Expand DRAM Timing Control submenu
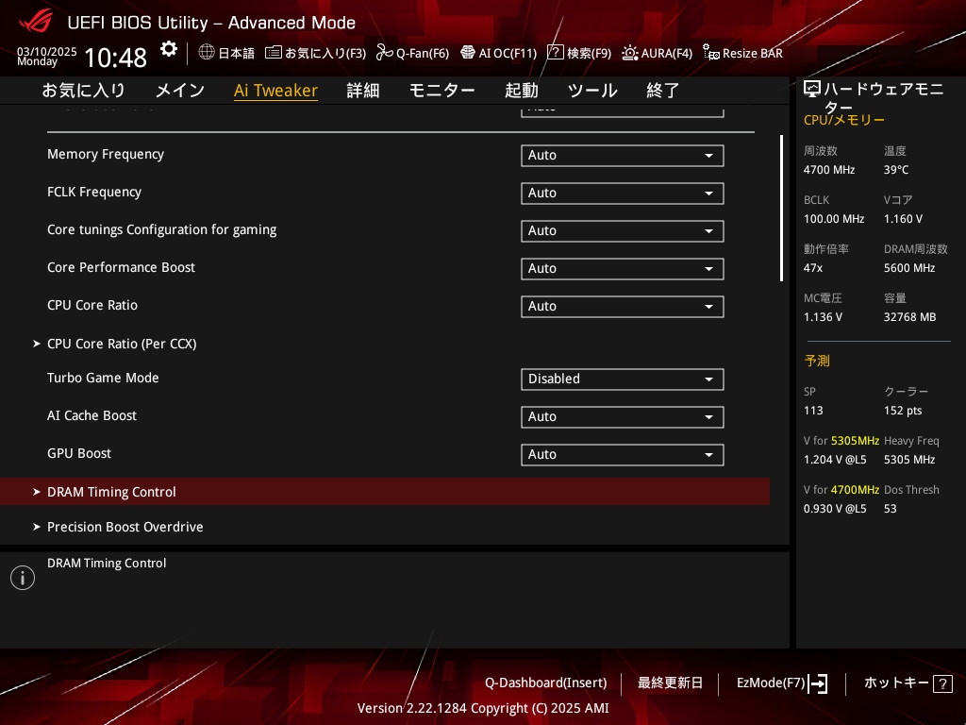This screenshot has height=725, width=966. click(385, 491)
